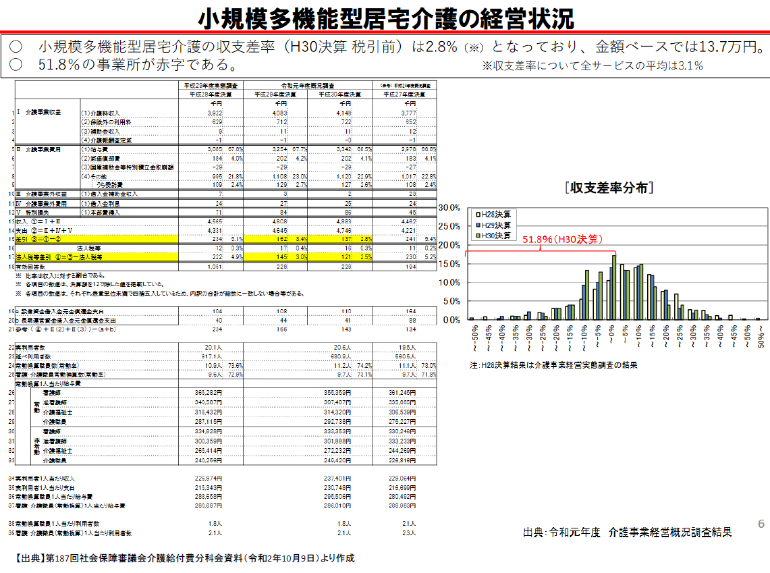Screen dimensions: 770x573
Task: Click row label Ⅴ 特別損失
Action: click(x=32, y=212)
